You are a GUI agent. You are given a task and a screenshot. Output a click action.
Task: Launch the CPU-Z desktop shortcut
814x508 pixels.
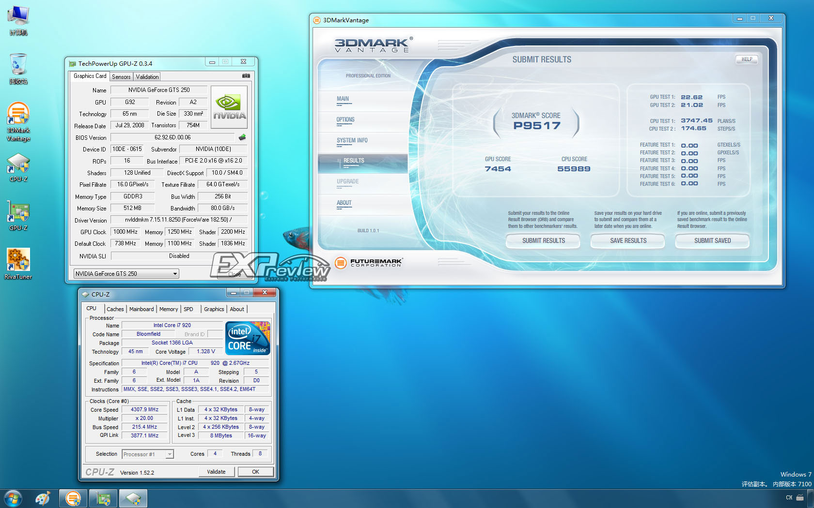[18, 167]
